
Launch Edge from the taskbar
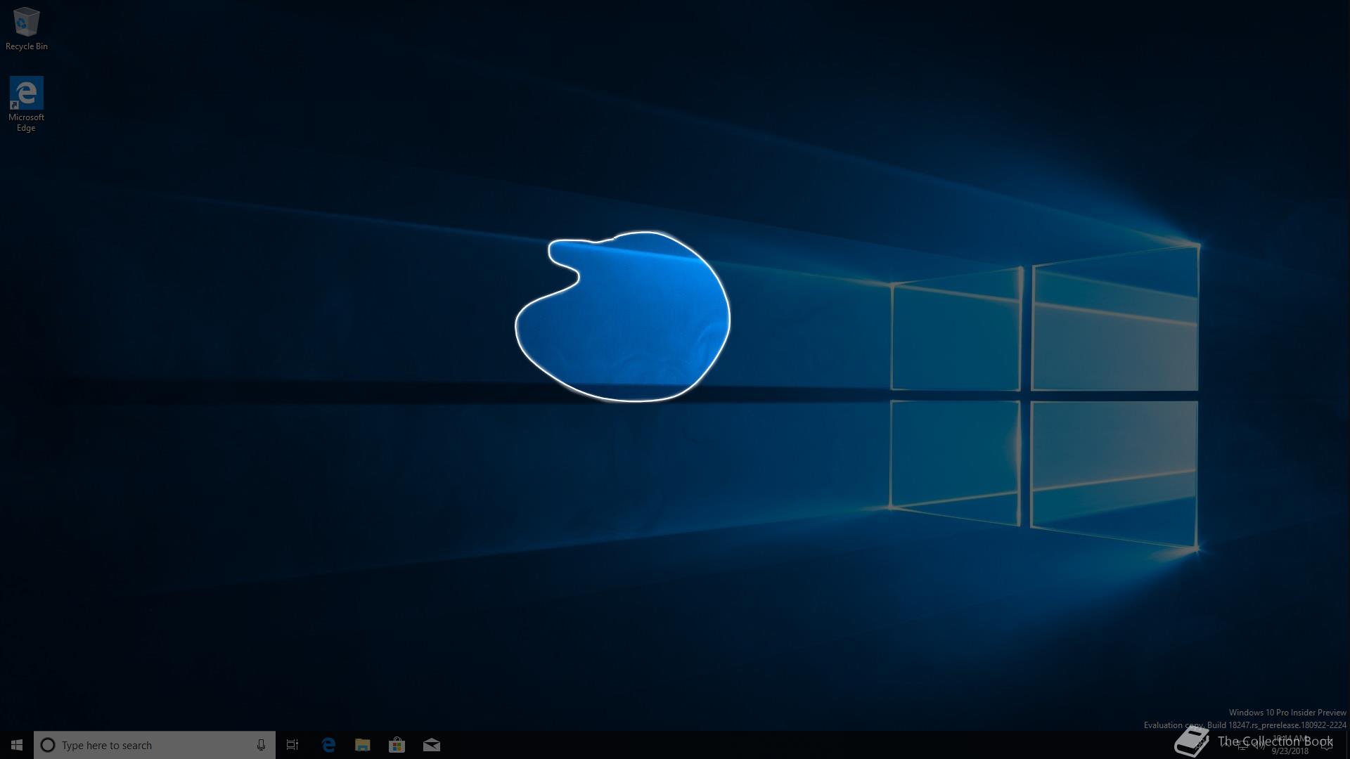pos(328,745)
